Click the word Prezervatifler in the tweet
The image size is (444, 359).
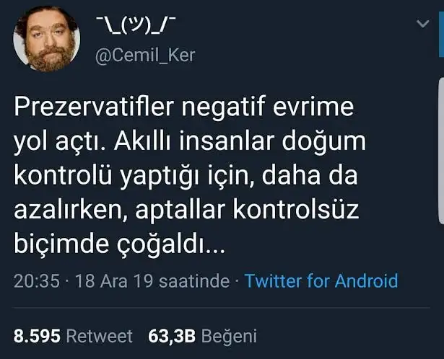(94, 107)
